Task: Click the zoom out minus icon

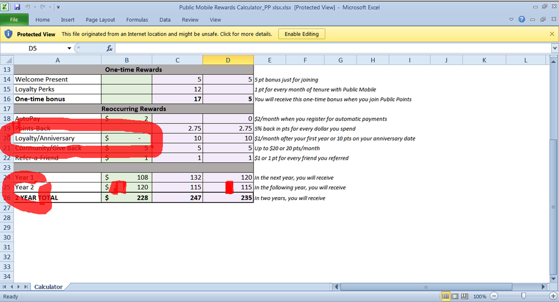Action: coord(493,296)
